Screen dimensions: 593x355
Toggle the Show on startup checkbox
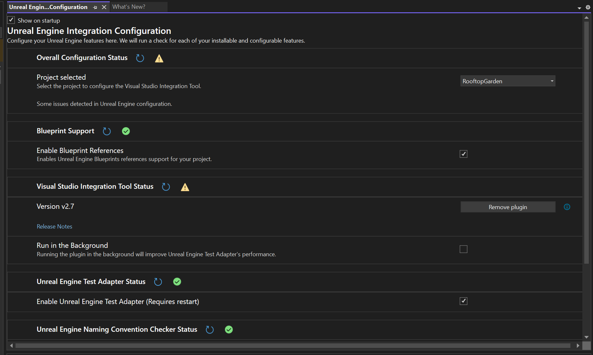click(x=11, y=20)
